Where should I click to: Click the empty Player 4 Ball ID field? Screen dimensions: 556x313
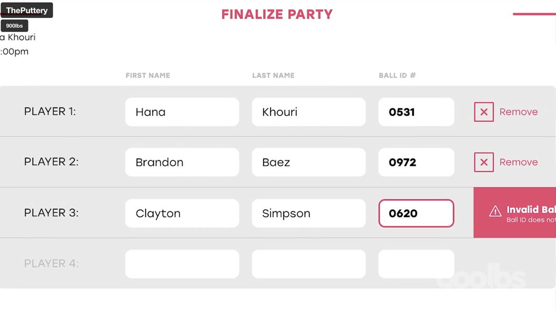[416, 263]
